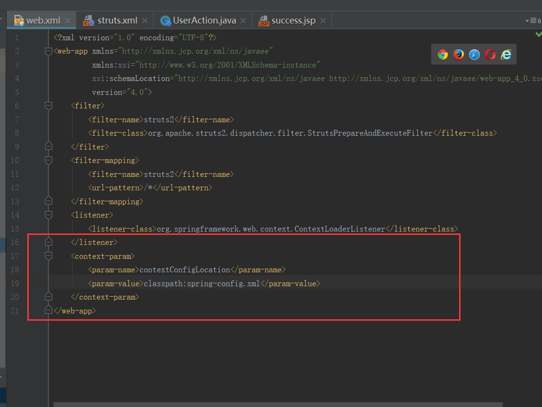Click the horizontal scrollbar at editor bottom
Image resolution: width=542 pixels, height=407 pixels.
pyautogui.click(x=278, y=405)
